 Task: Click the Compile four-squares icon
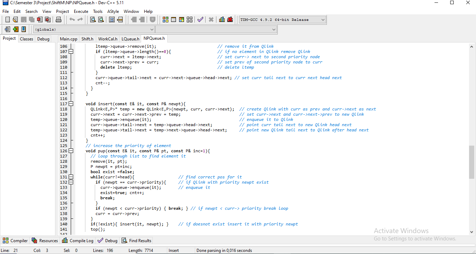coord(166,20)
